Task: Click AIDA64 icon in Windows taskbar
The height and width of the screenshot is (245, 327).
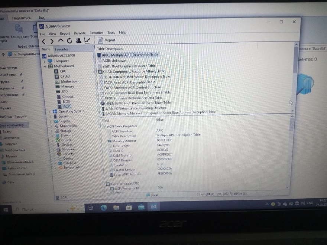Action: pos(154,207)
